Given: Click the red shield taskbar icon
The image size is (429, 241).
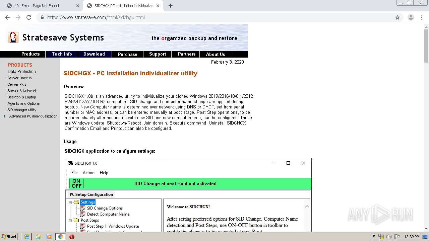Looking at the screenshot, I should pyautogui.click(x=72, y=237).
